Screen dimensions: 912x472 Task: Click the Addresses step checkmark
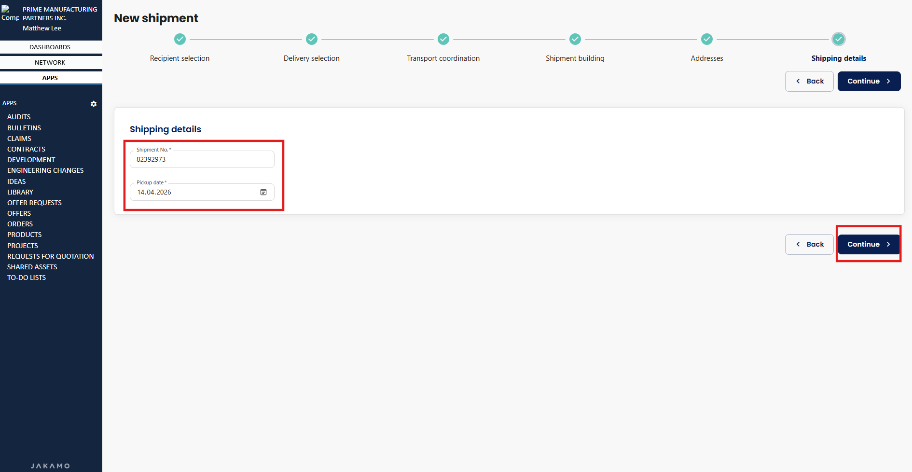pos(707,39)
